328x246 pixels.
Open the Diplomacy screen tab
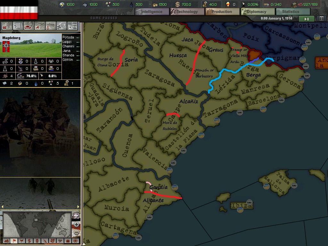258,12
